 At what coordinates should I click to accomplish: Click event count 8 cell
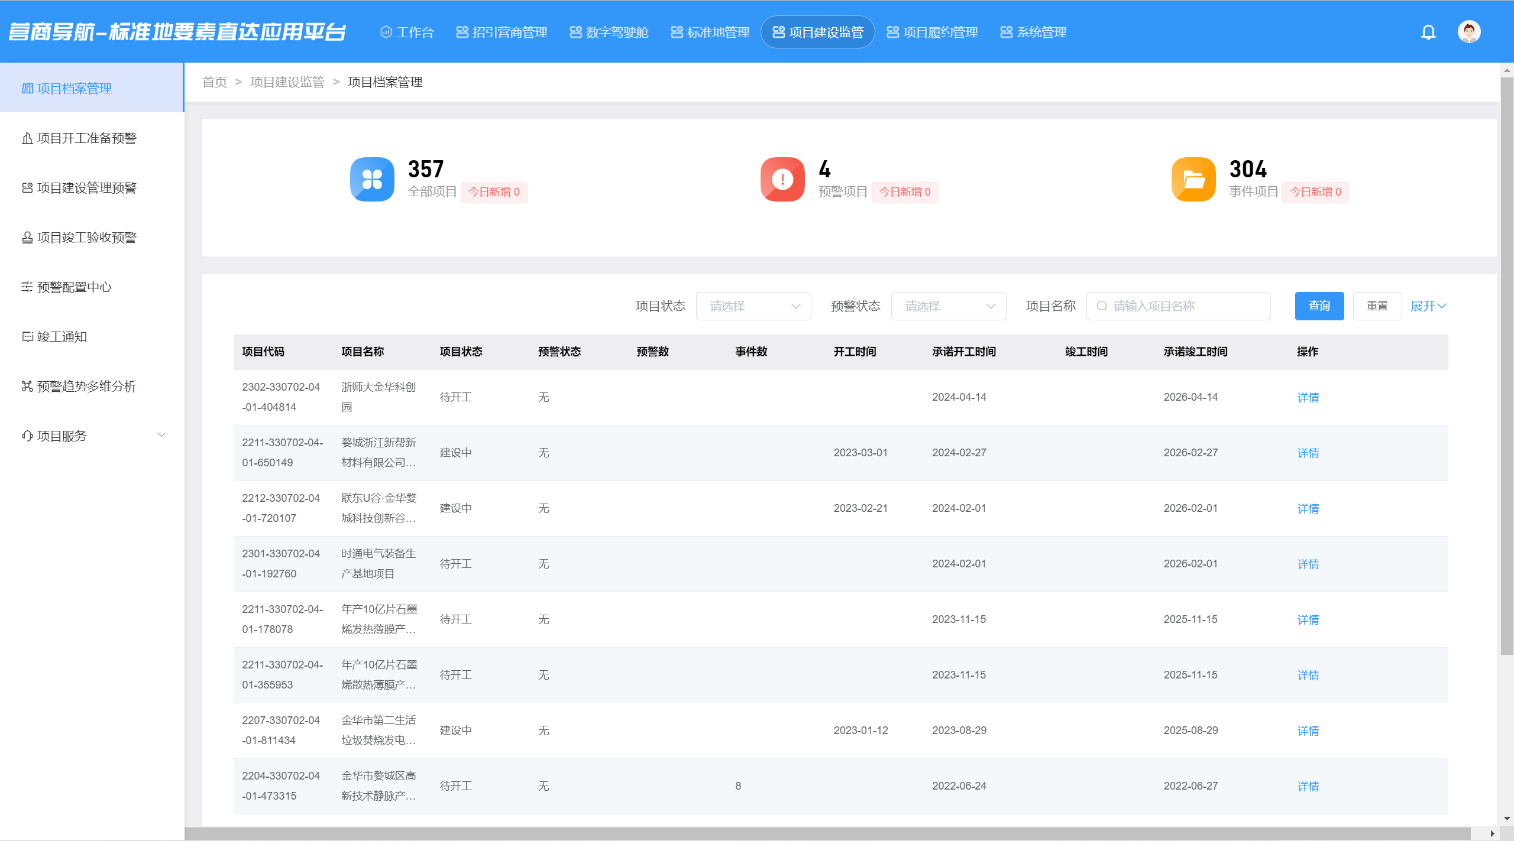[x=738, y=786]
